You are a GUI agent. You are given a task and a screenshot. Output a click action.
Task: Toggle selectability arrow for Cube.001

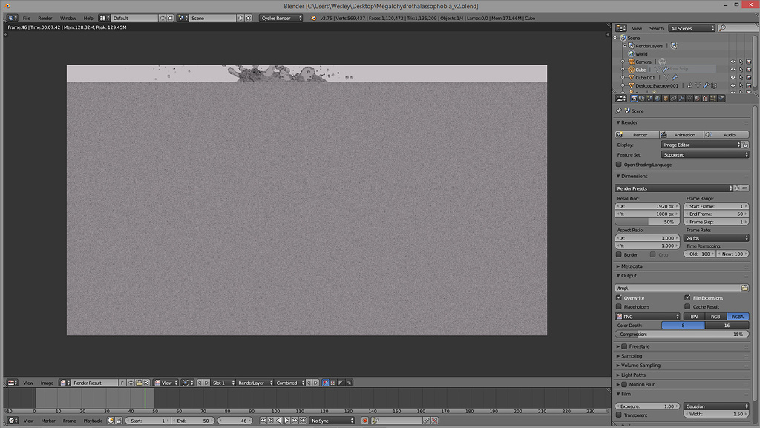point(741,77)
